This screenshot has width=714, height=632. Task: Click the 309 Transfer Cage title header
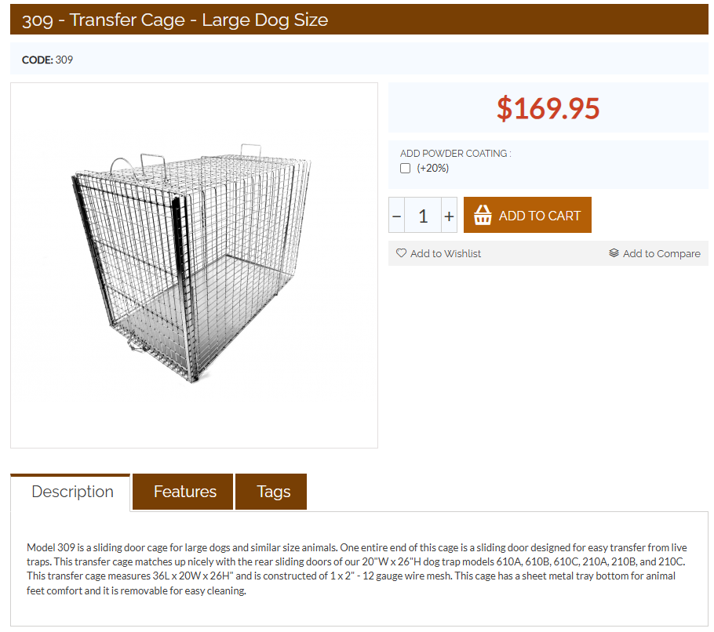click(x=175, y=20)
